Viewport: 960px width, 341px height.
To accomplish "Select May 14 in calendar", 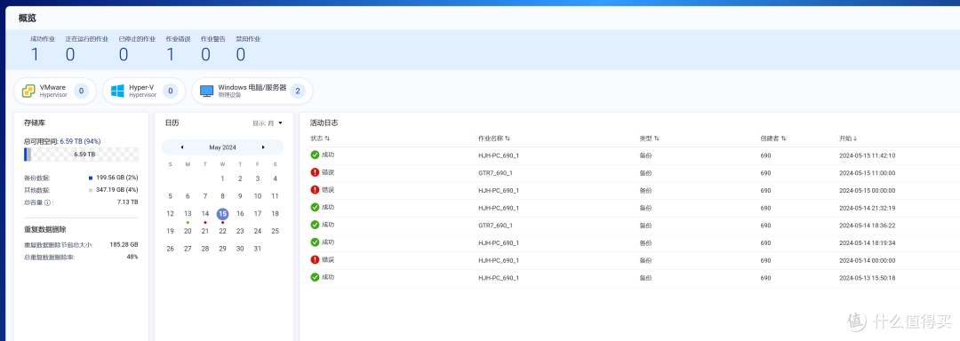I will point(205,213).
